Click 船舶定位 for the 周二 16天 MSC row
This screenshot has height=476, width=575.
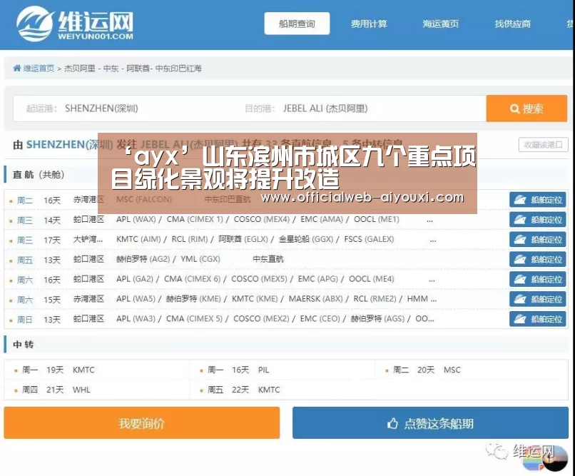[538, 200]
